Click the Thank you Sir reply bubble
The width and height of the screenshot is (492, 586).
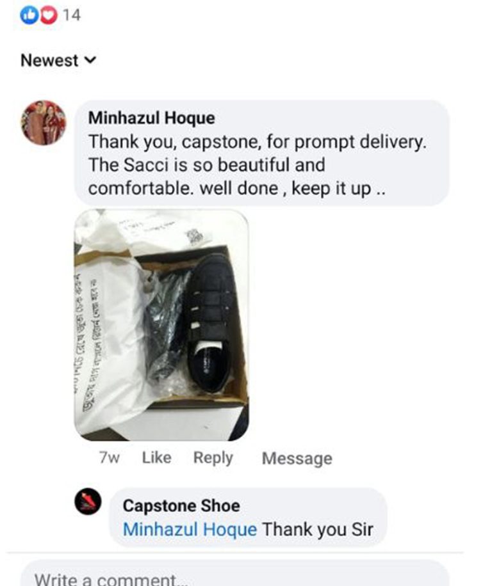[x=248, y=518]
